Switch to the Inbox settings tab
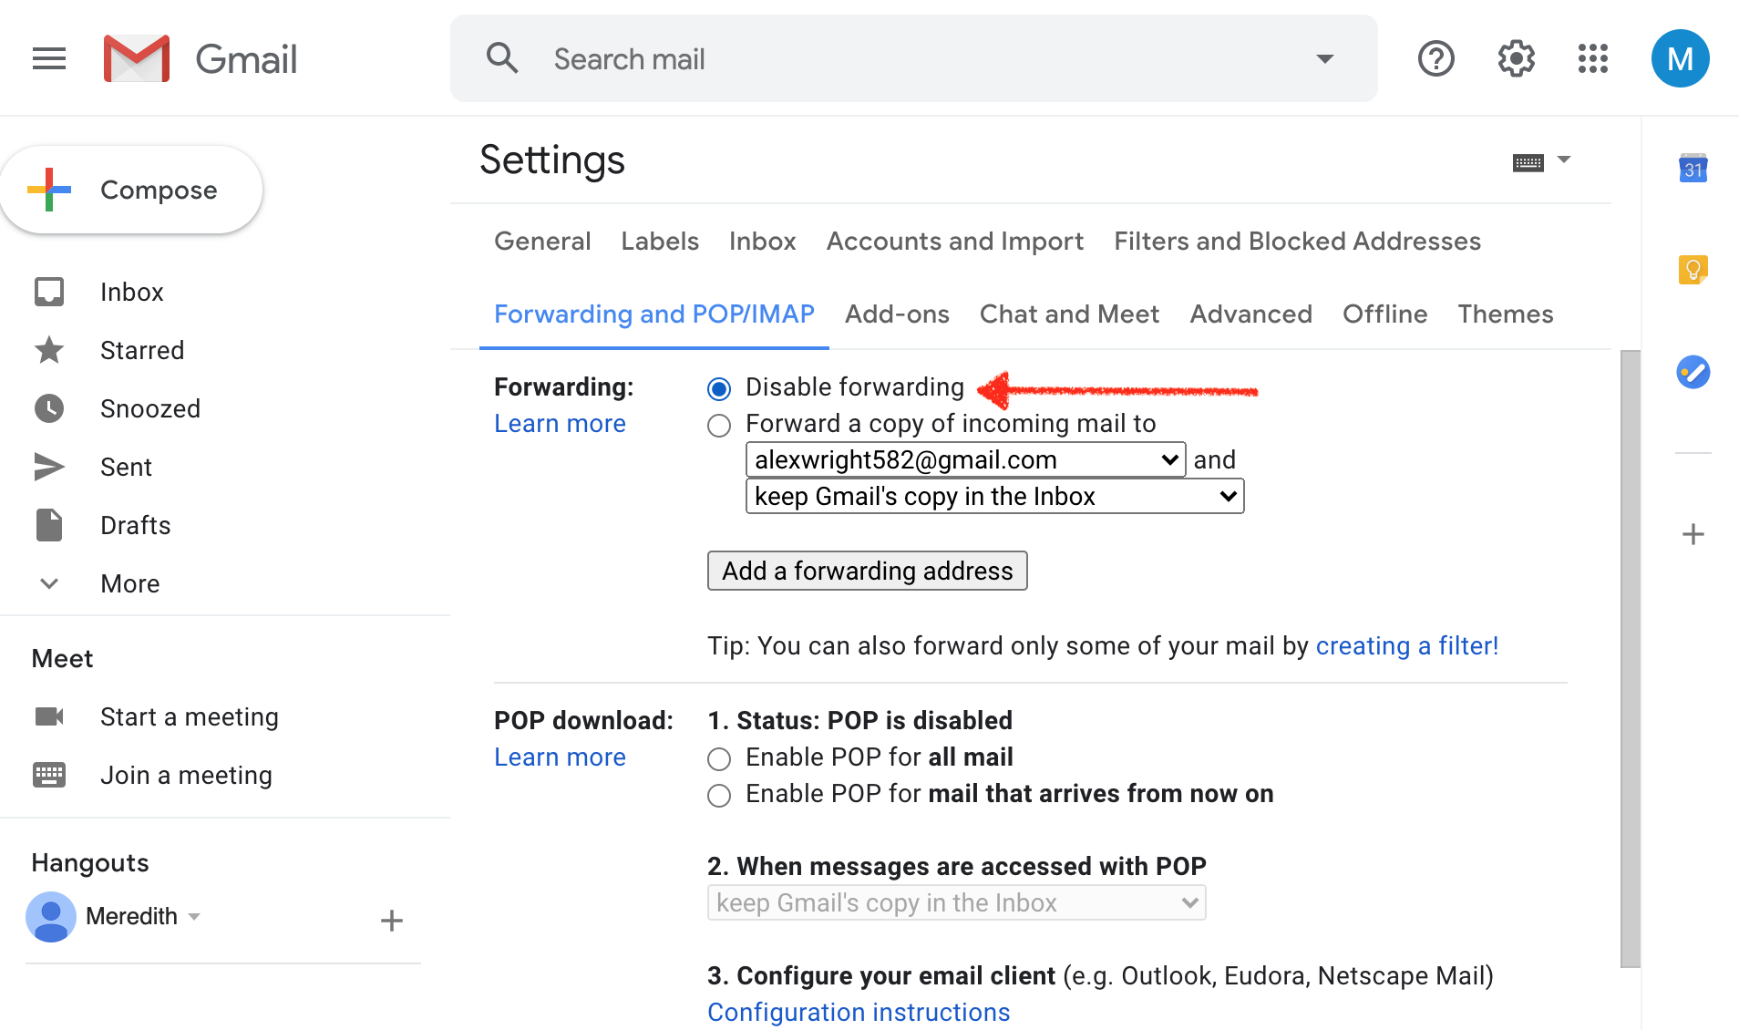This screenshot has height=1030, width=1739. point(762,241)
